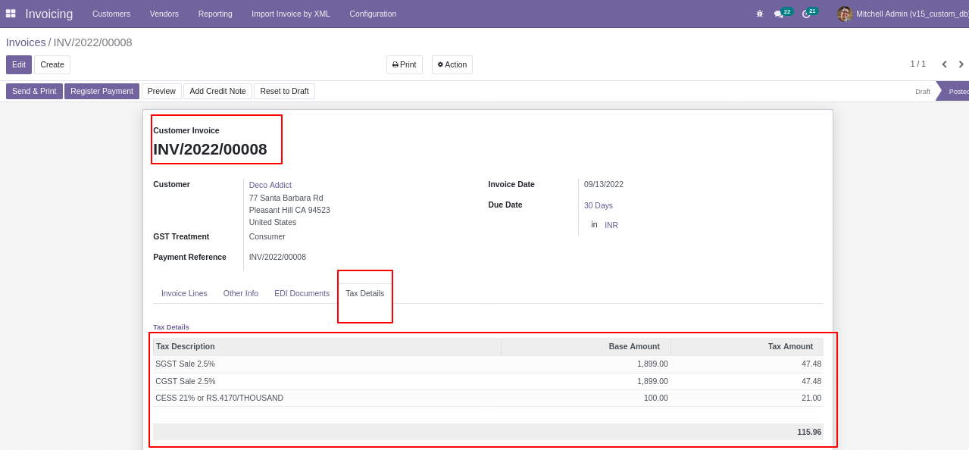Screen dimensions: 969x450
Task: Click the invoice date 09/13/2022
Action: (x=604, y=184)
